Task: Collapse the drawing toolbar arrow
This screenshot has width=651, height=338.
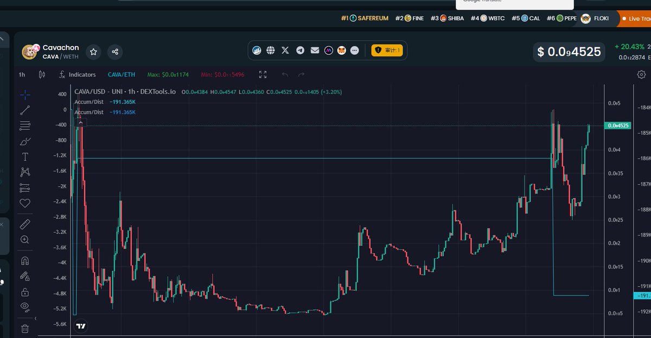Action: coord(36,318)
